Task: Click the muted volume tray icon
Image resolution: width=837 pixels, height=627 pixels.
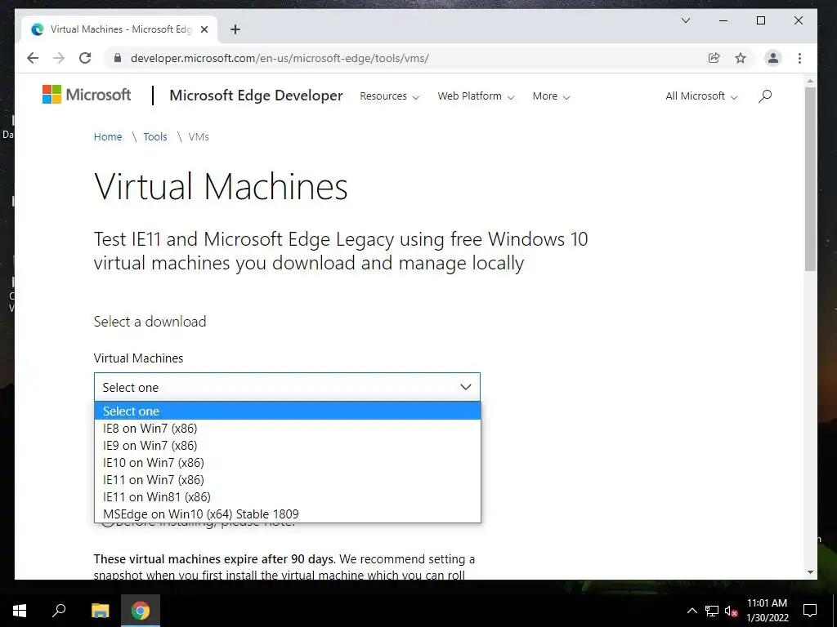Action: 731,611
